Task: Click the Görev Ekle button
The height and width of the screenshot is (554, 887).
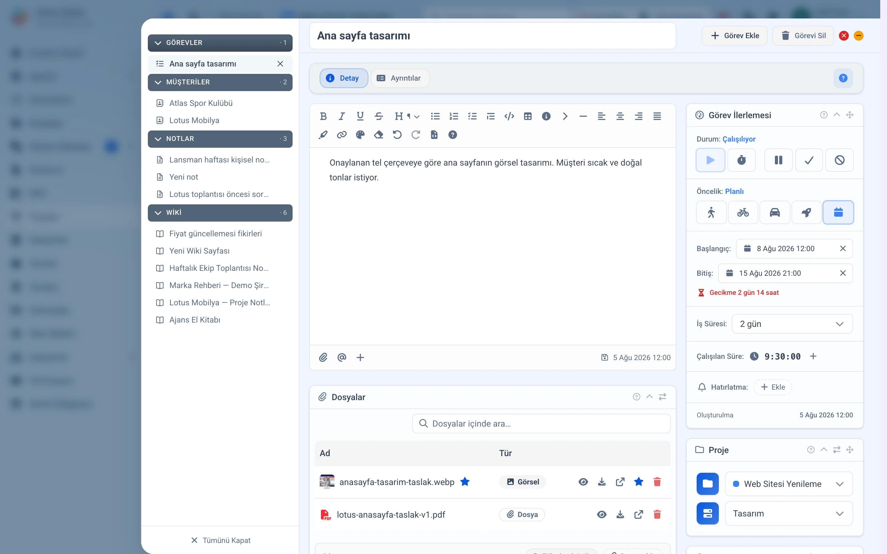Action: click(735, 35)
